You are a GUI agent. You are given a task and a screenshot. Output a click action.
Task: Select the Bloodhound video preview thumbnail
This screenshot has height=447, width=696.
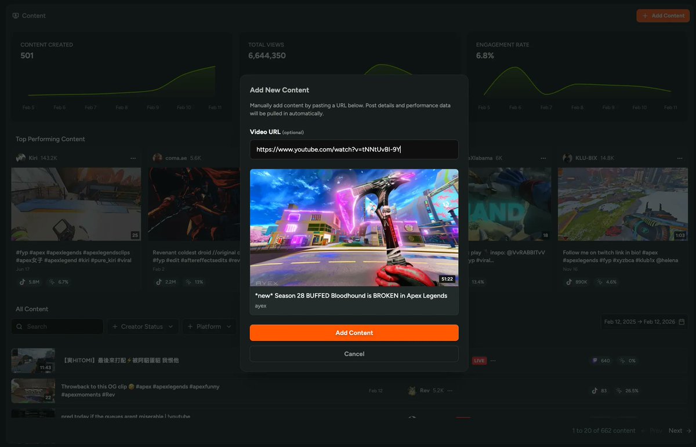point(354,227)
